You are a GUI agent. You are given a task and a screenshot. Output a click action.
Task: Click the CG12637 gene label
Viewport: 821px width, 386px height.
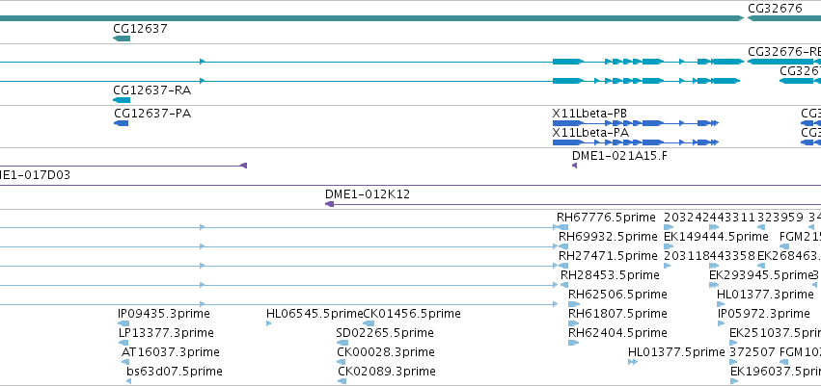[140, 29]
